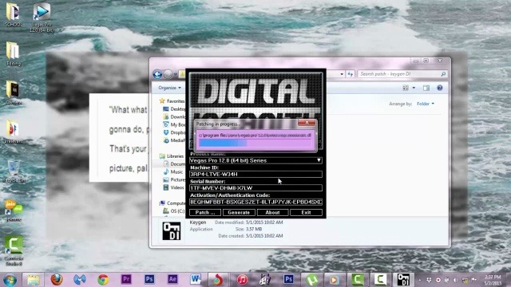Click the Machine ID field
Image resolution: width=511 pixels, height=287 pixels.
click(255, 174)
